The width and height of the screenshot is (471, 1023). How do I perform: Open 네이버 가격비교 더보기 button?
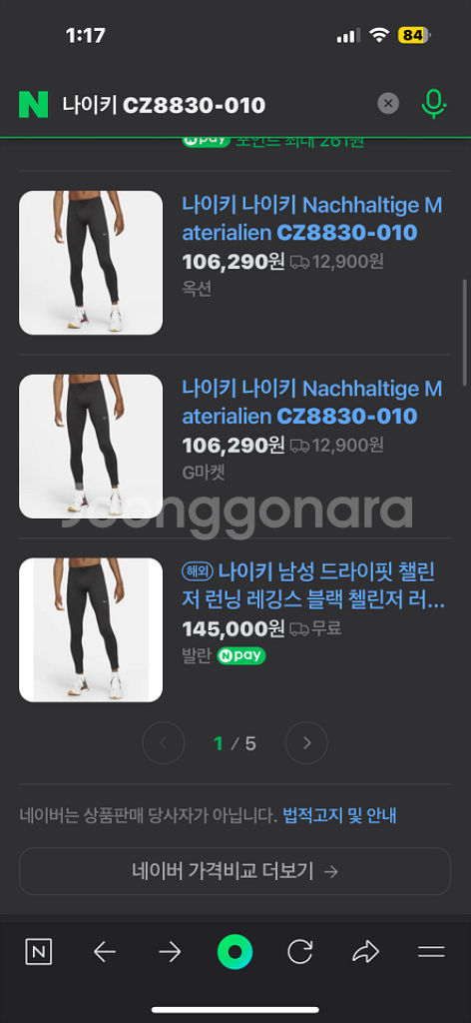click(x=235, y=871)
